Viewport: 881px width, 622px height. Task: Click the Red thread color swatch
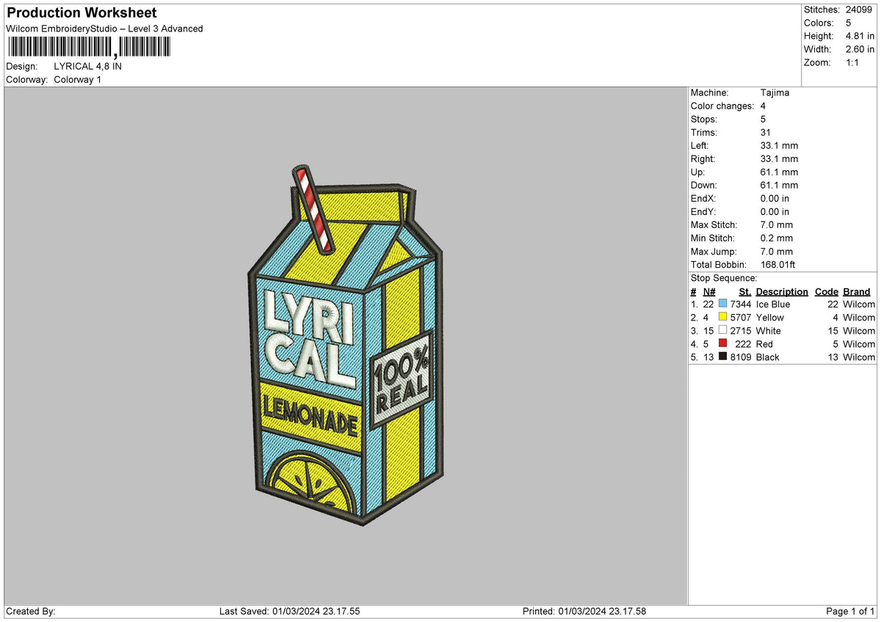pyautogui.click(x=723, y=343)
